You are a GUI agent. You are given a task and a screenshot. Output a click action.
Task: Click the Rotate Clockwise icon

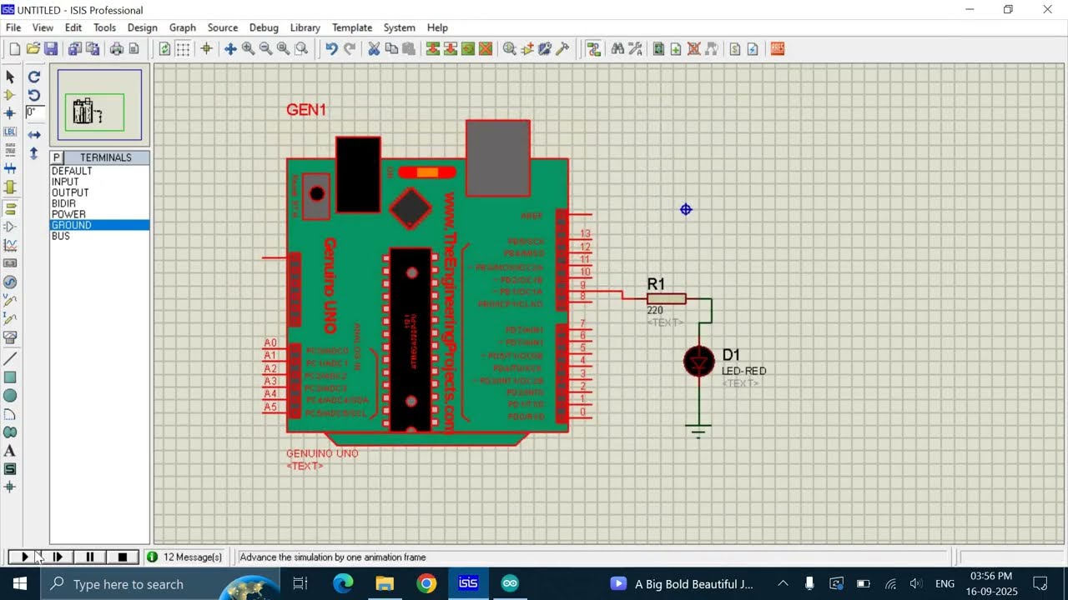[34, 77]
